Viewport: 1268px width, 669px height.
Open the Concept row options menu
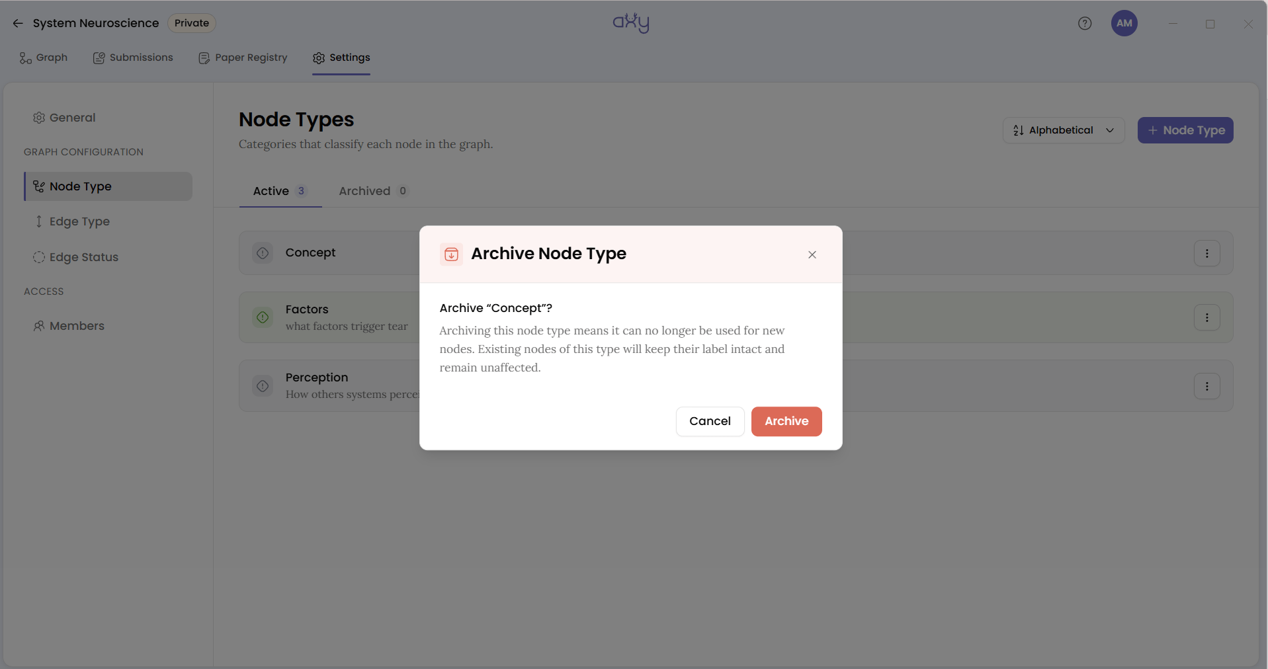(1207, 253)
